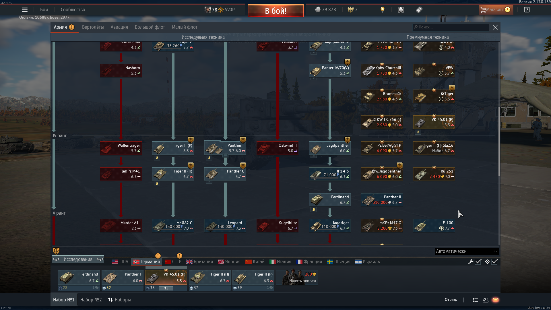Click the golden eagles balance 2
Image resolution: width=551 pixels, height=310 pixels.
[352, 10]
